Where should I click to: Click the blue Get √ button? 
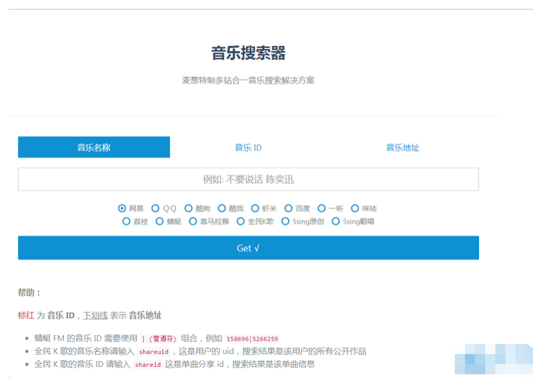coord(249,248)
